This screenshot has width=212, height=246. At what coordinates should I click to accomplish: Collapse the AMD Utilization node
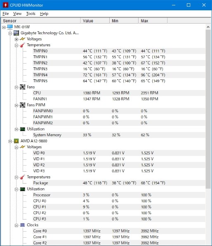click(x=16, y=189)
